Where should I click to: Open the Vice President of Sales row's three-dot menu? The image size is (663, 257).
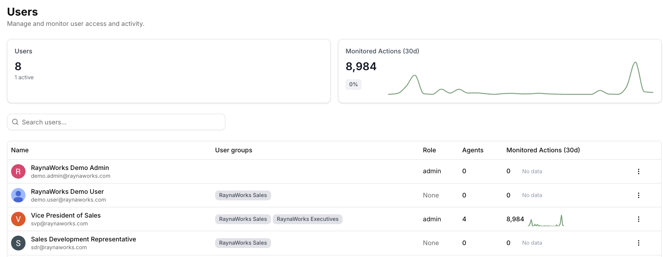click(x=638, y=219)
